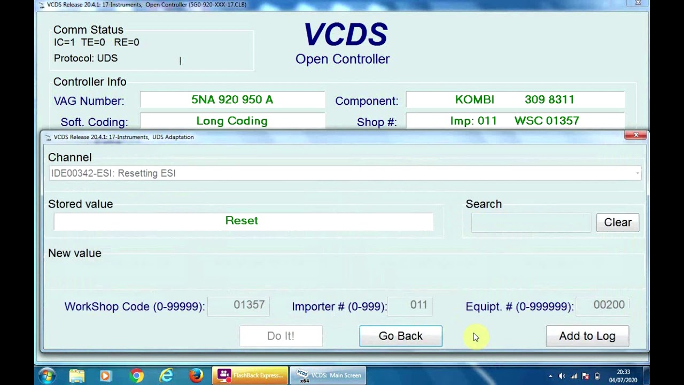Screen dimensions: 684x385
Task: Click the Component field KOMBI 309 8311
Action: (515, 100)
